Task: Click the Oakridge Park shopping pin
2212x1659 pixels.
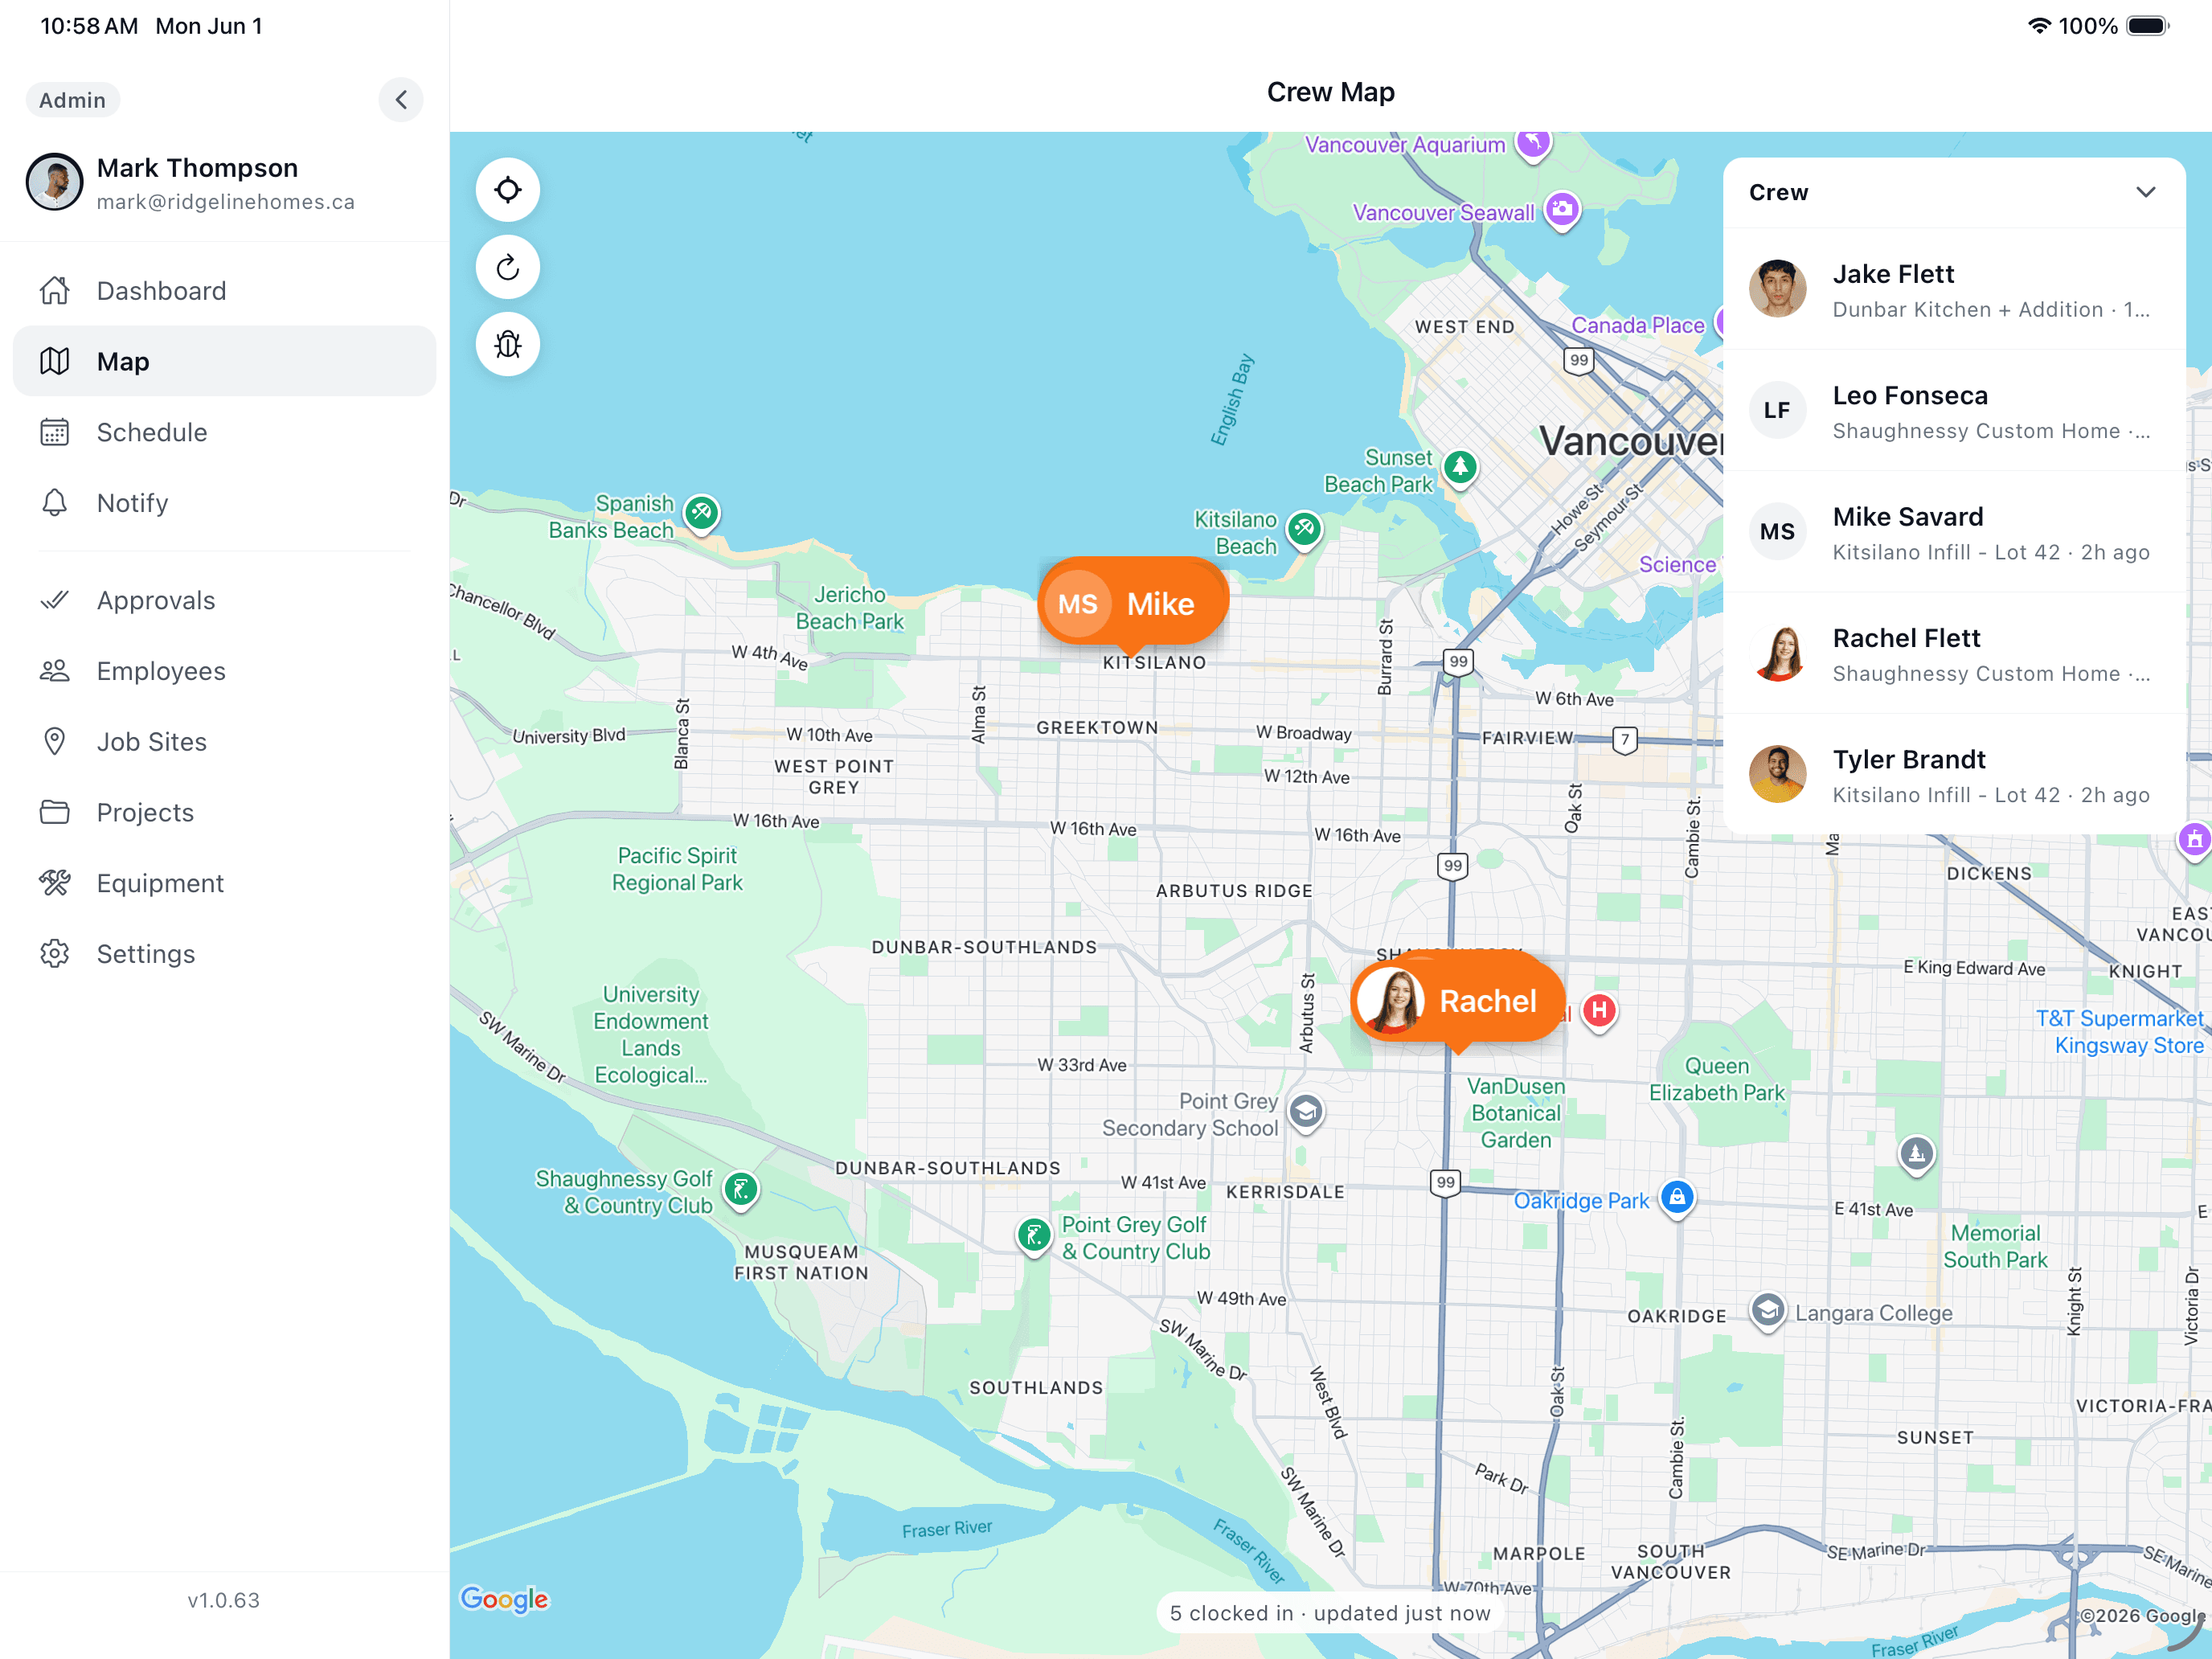Action: click(x=1677, y=1198)
